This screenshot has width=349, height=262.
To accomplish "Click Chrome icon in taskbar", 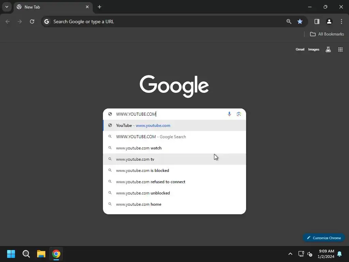I will (56, 254).
